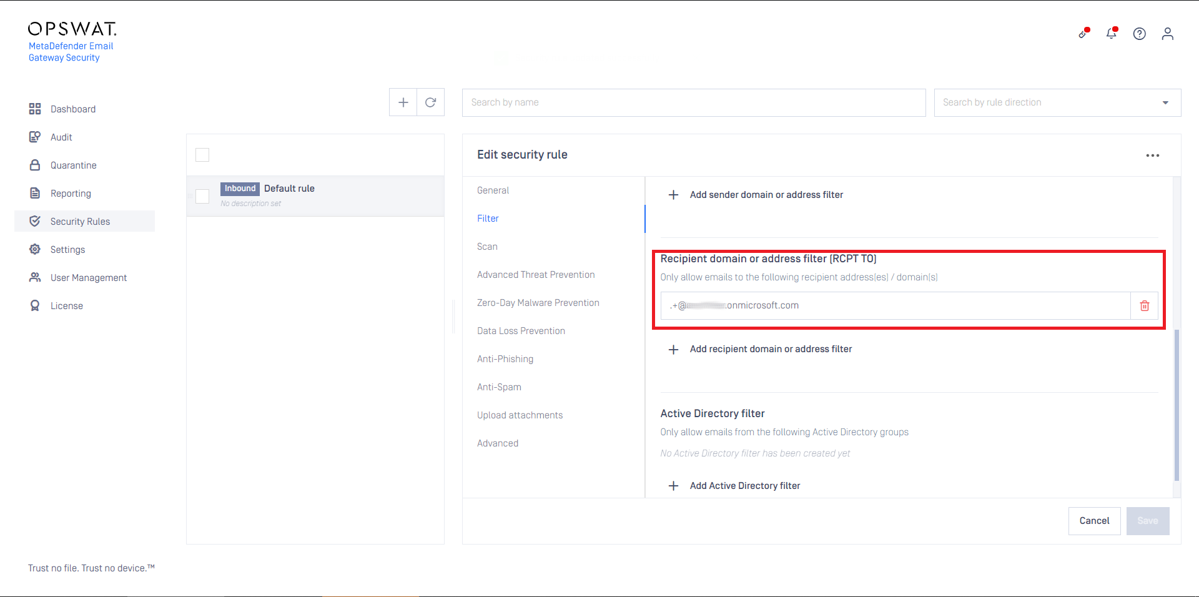This screenshot has height=597, width=1199.
Task: Open the Scan settings tab
Action: pyautogui.click(x=487, y=247)
